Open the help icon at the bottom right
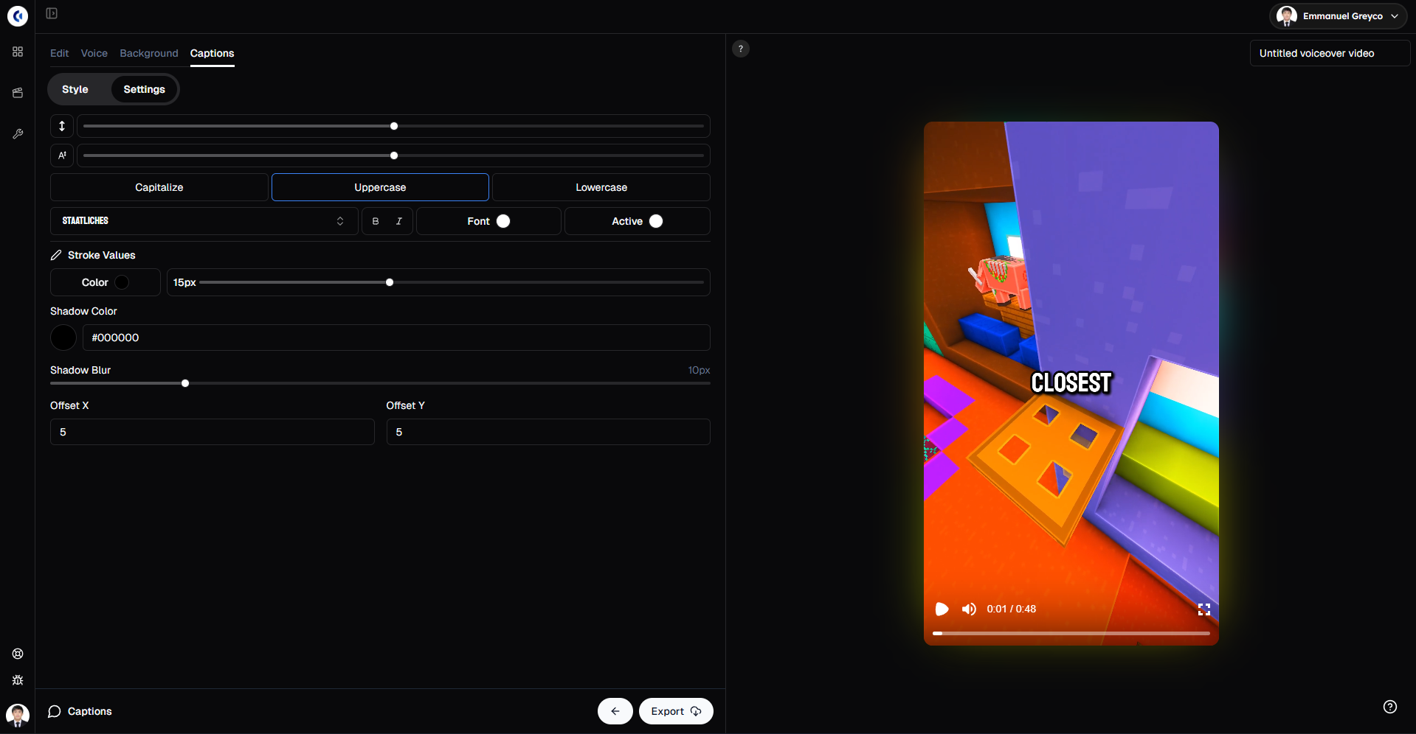The height and width of the screenshot is (734, 1416). pos(1390,707)
